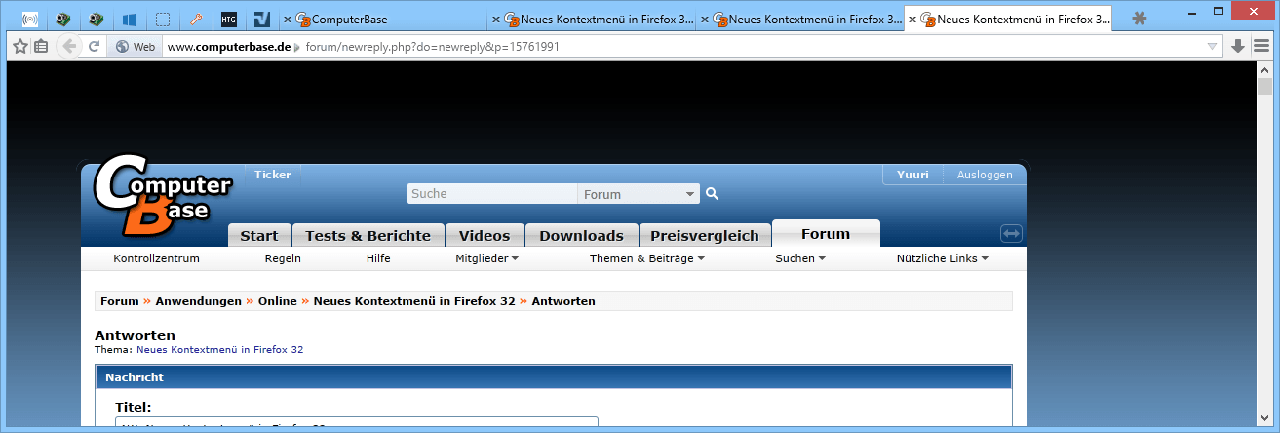Open the Regeln link
The height and width of the screenshot is (433, 1280).
(x=283, y=258)
